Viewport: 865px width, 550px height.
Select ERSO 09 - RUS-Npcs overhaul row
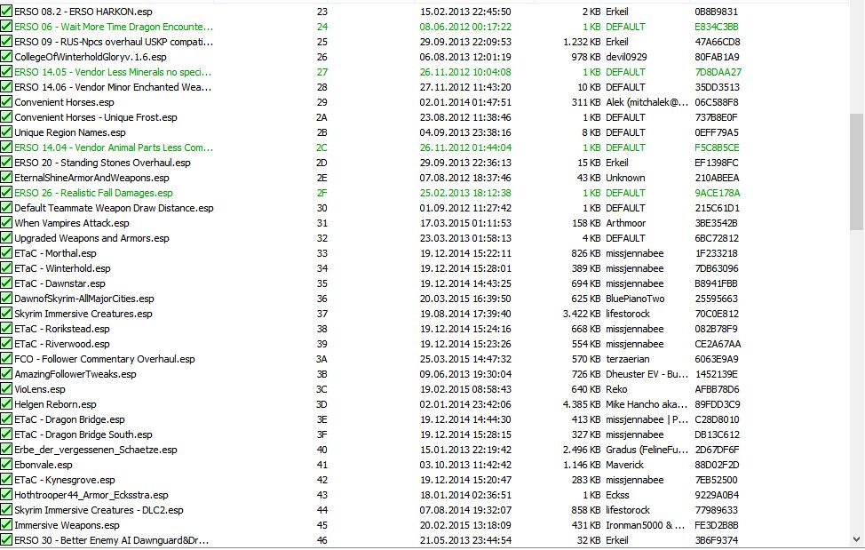click(114, 42)
